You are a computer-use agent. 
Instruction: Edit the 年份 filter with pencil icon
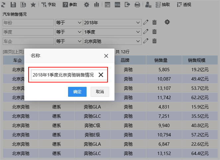(146, 22)
